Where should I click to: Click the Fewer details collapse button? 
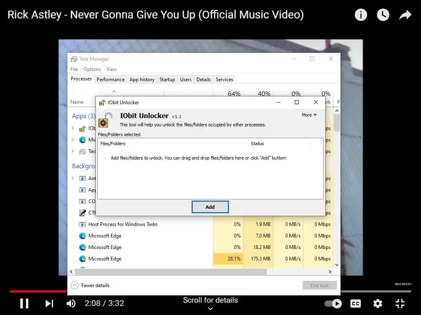pos(90,285)
